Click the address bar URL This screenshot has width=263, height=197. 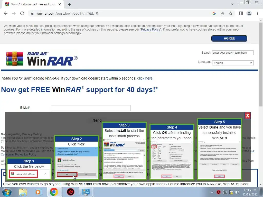(x=67, y=13)
